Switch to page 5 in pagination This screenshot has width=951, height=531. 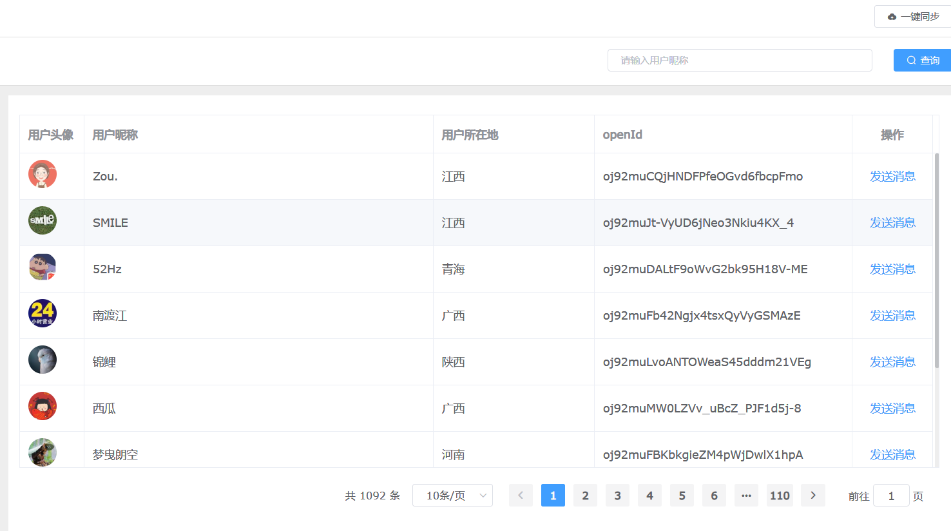coord(682,495)
